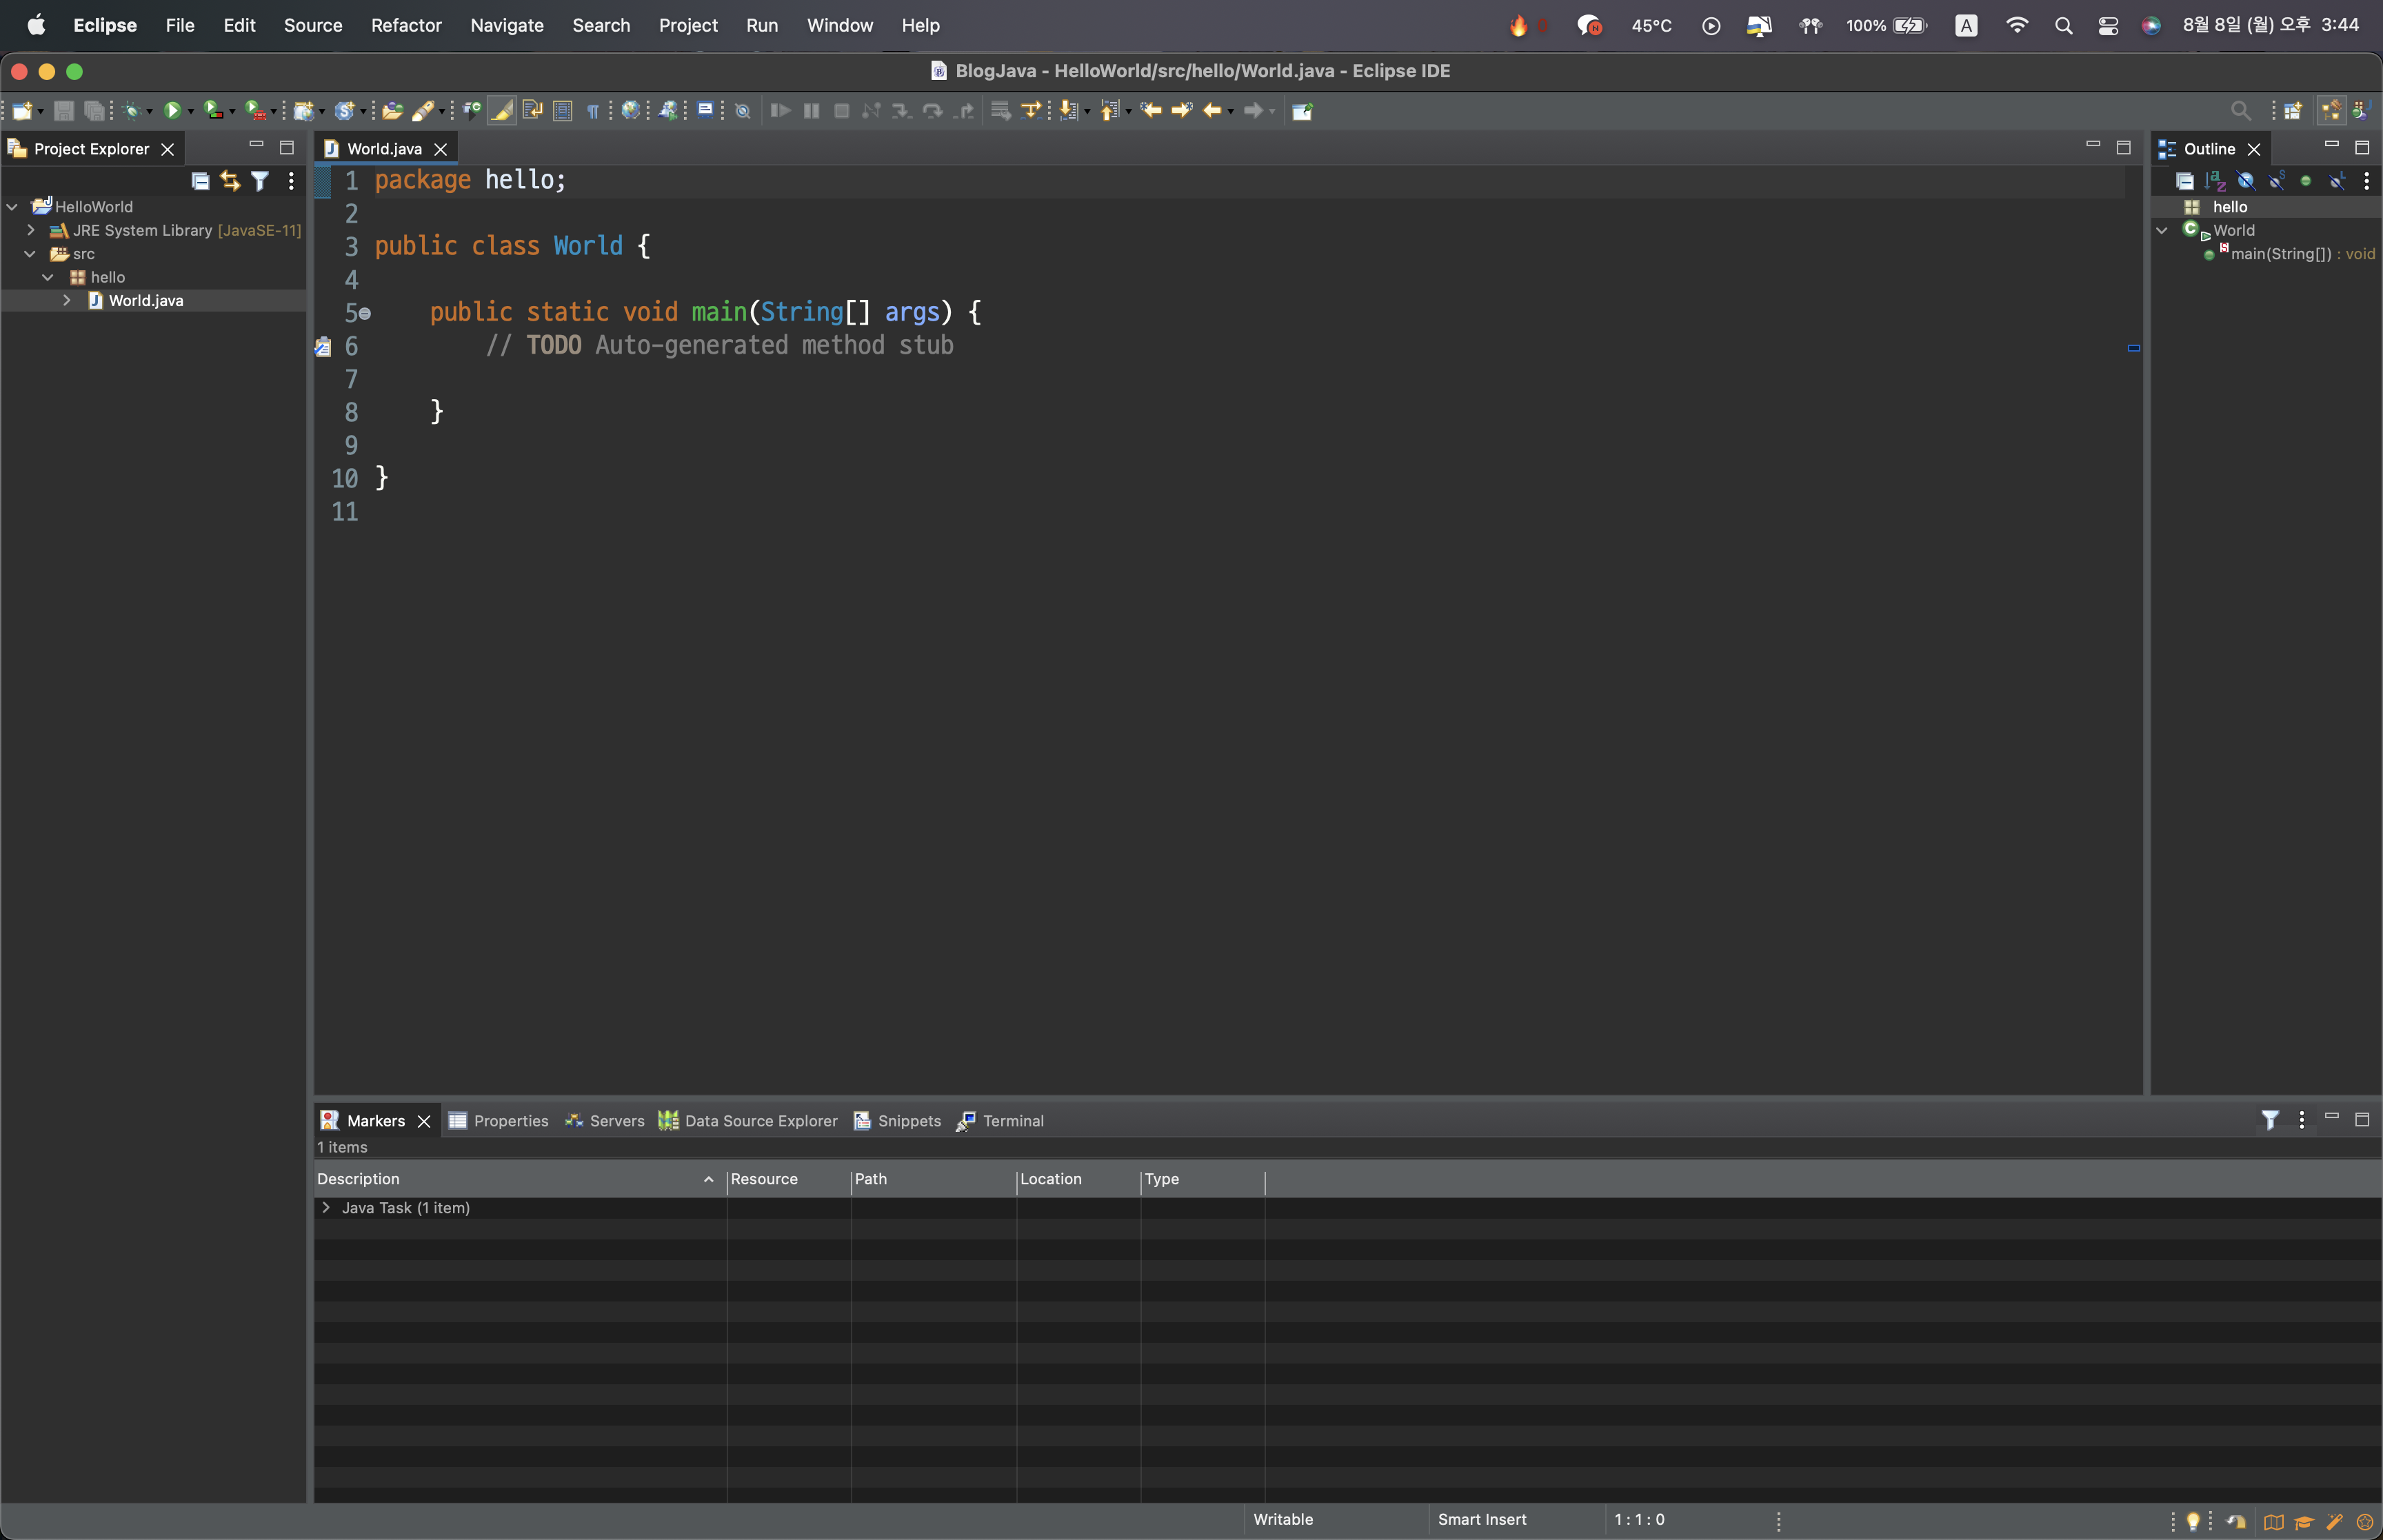
Task: Click the green Run button in toolbar
Action: 172,110
